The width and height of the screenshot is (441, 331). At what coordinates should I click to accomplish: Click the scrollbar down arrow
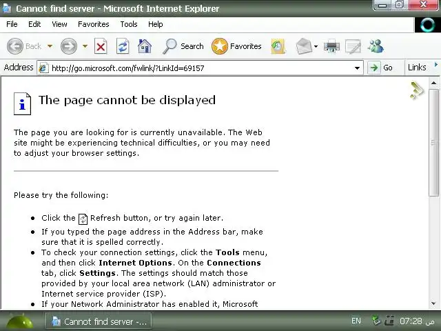433,303
